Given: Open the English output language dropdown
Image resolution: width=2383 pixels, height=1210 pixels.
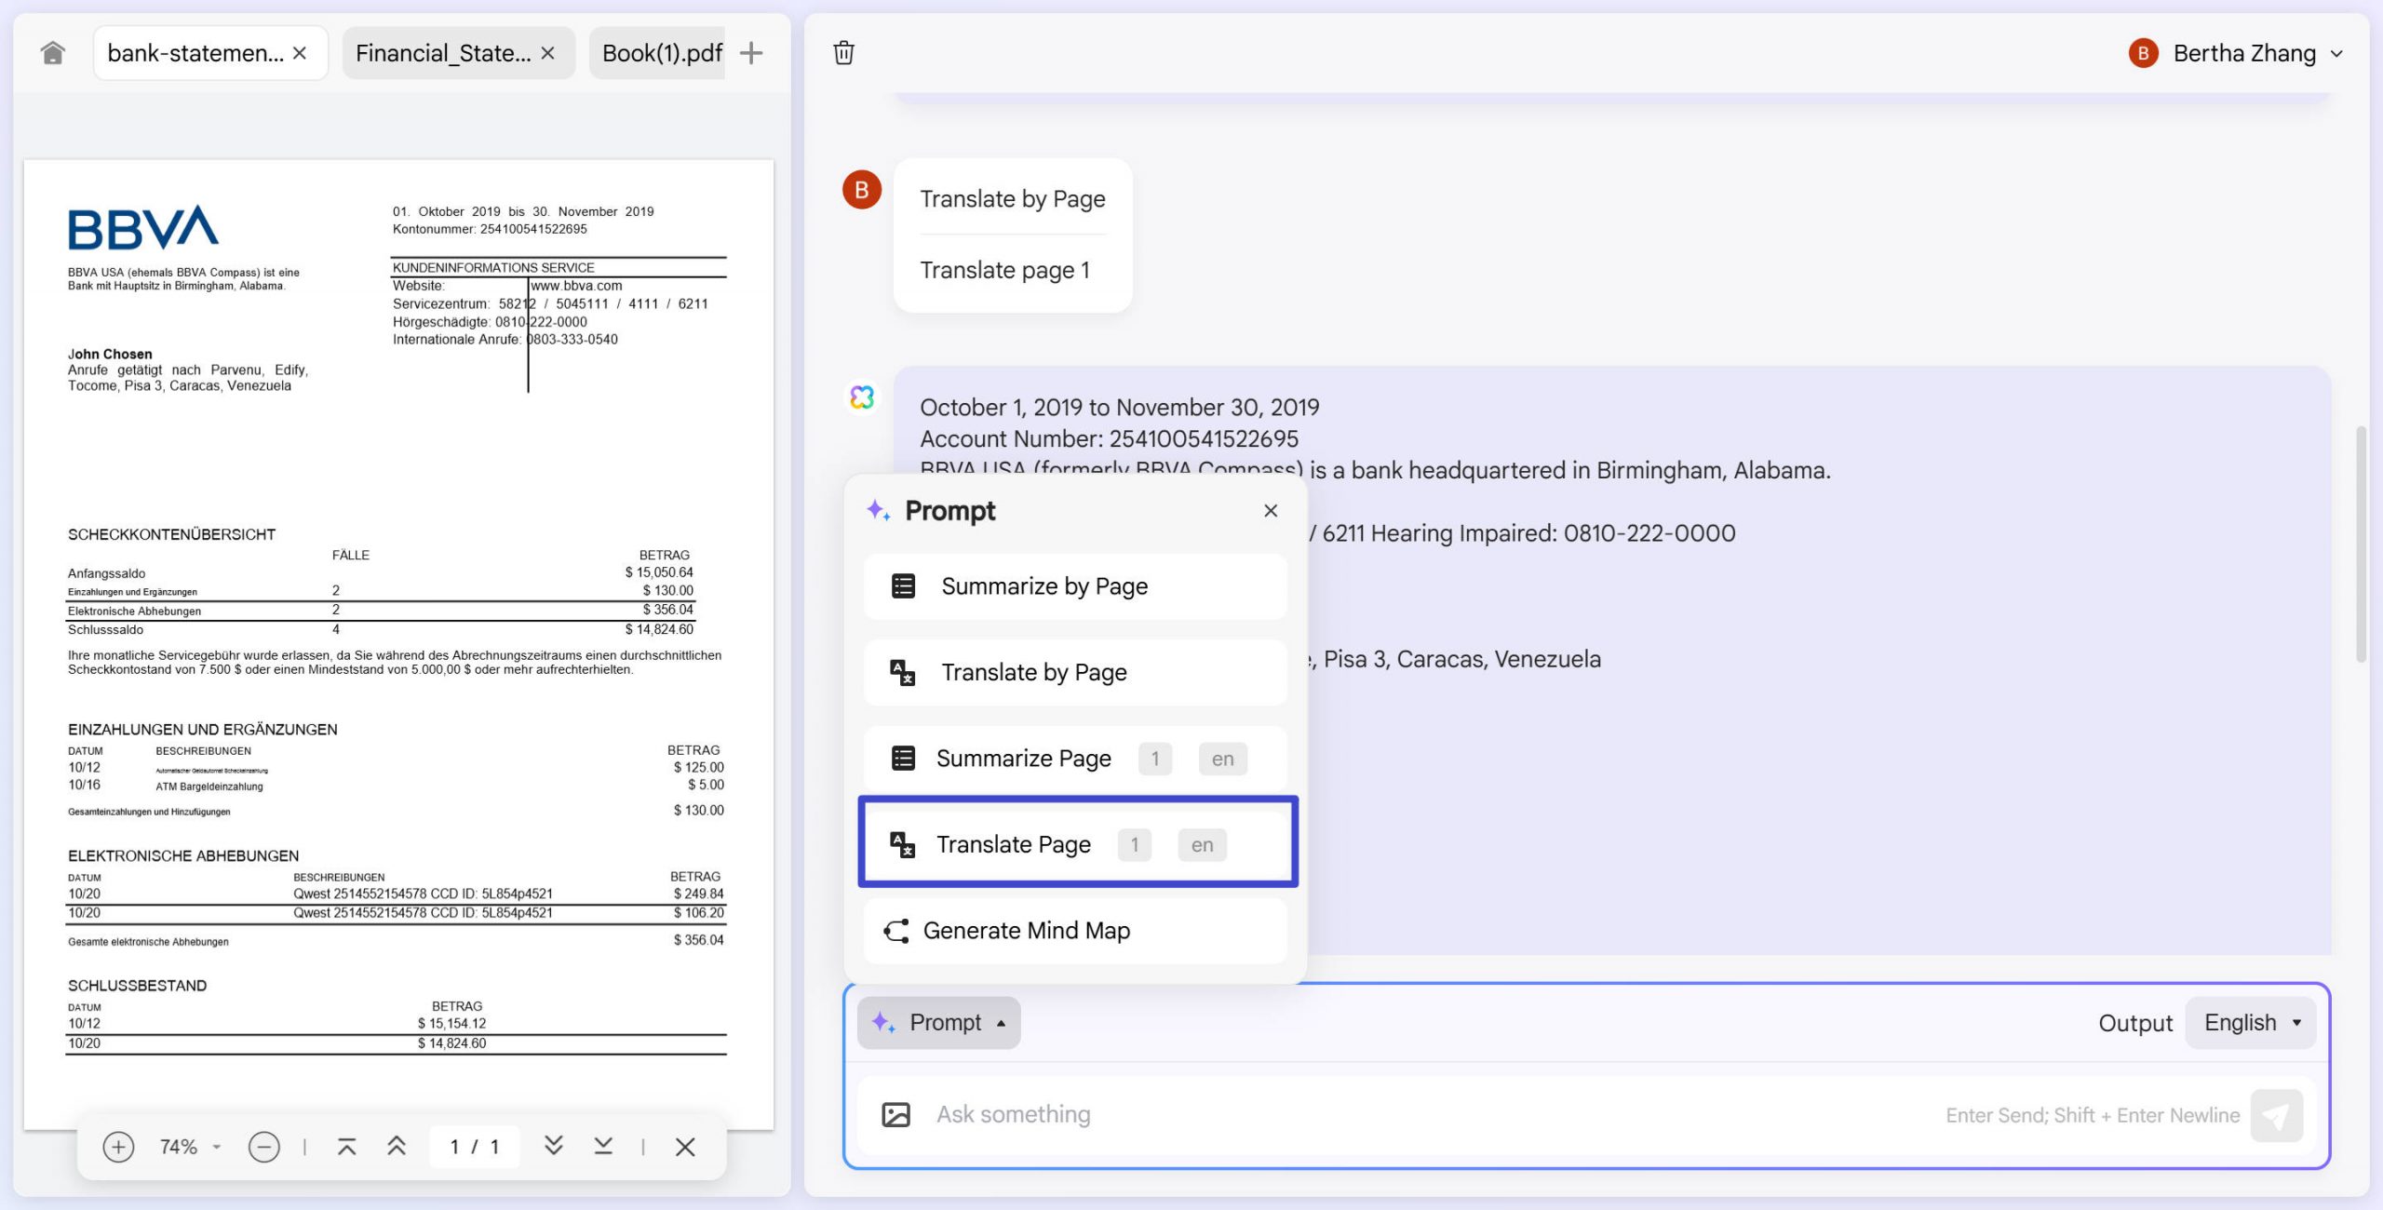Looking at the screenshot, I should coord(2251,1023).
